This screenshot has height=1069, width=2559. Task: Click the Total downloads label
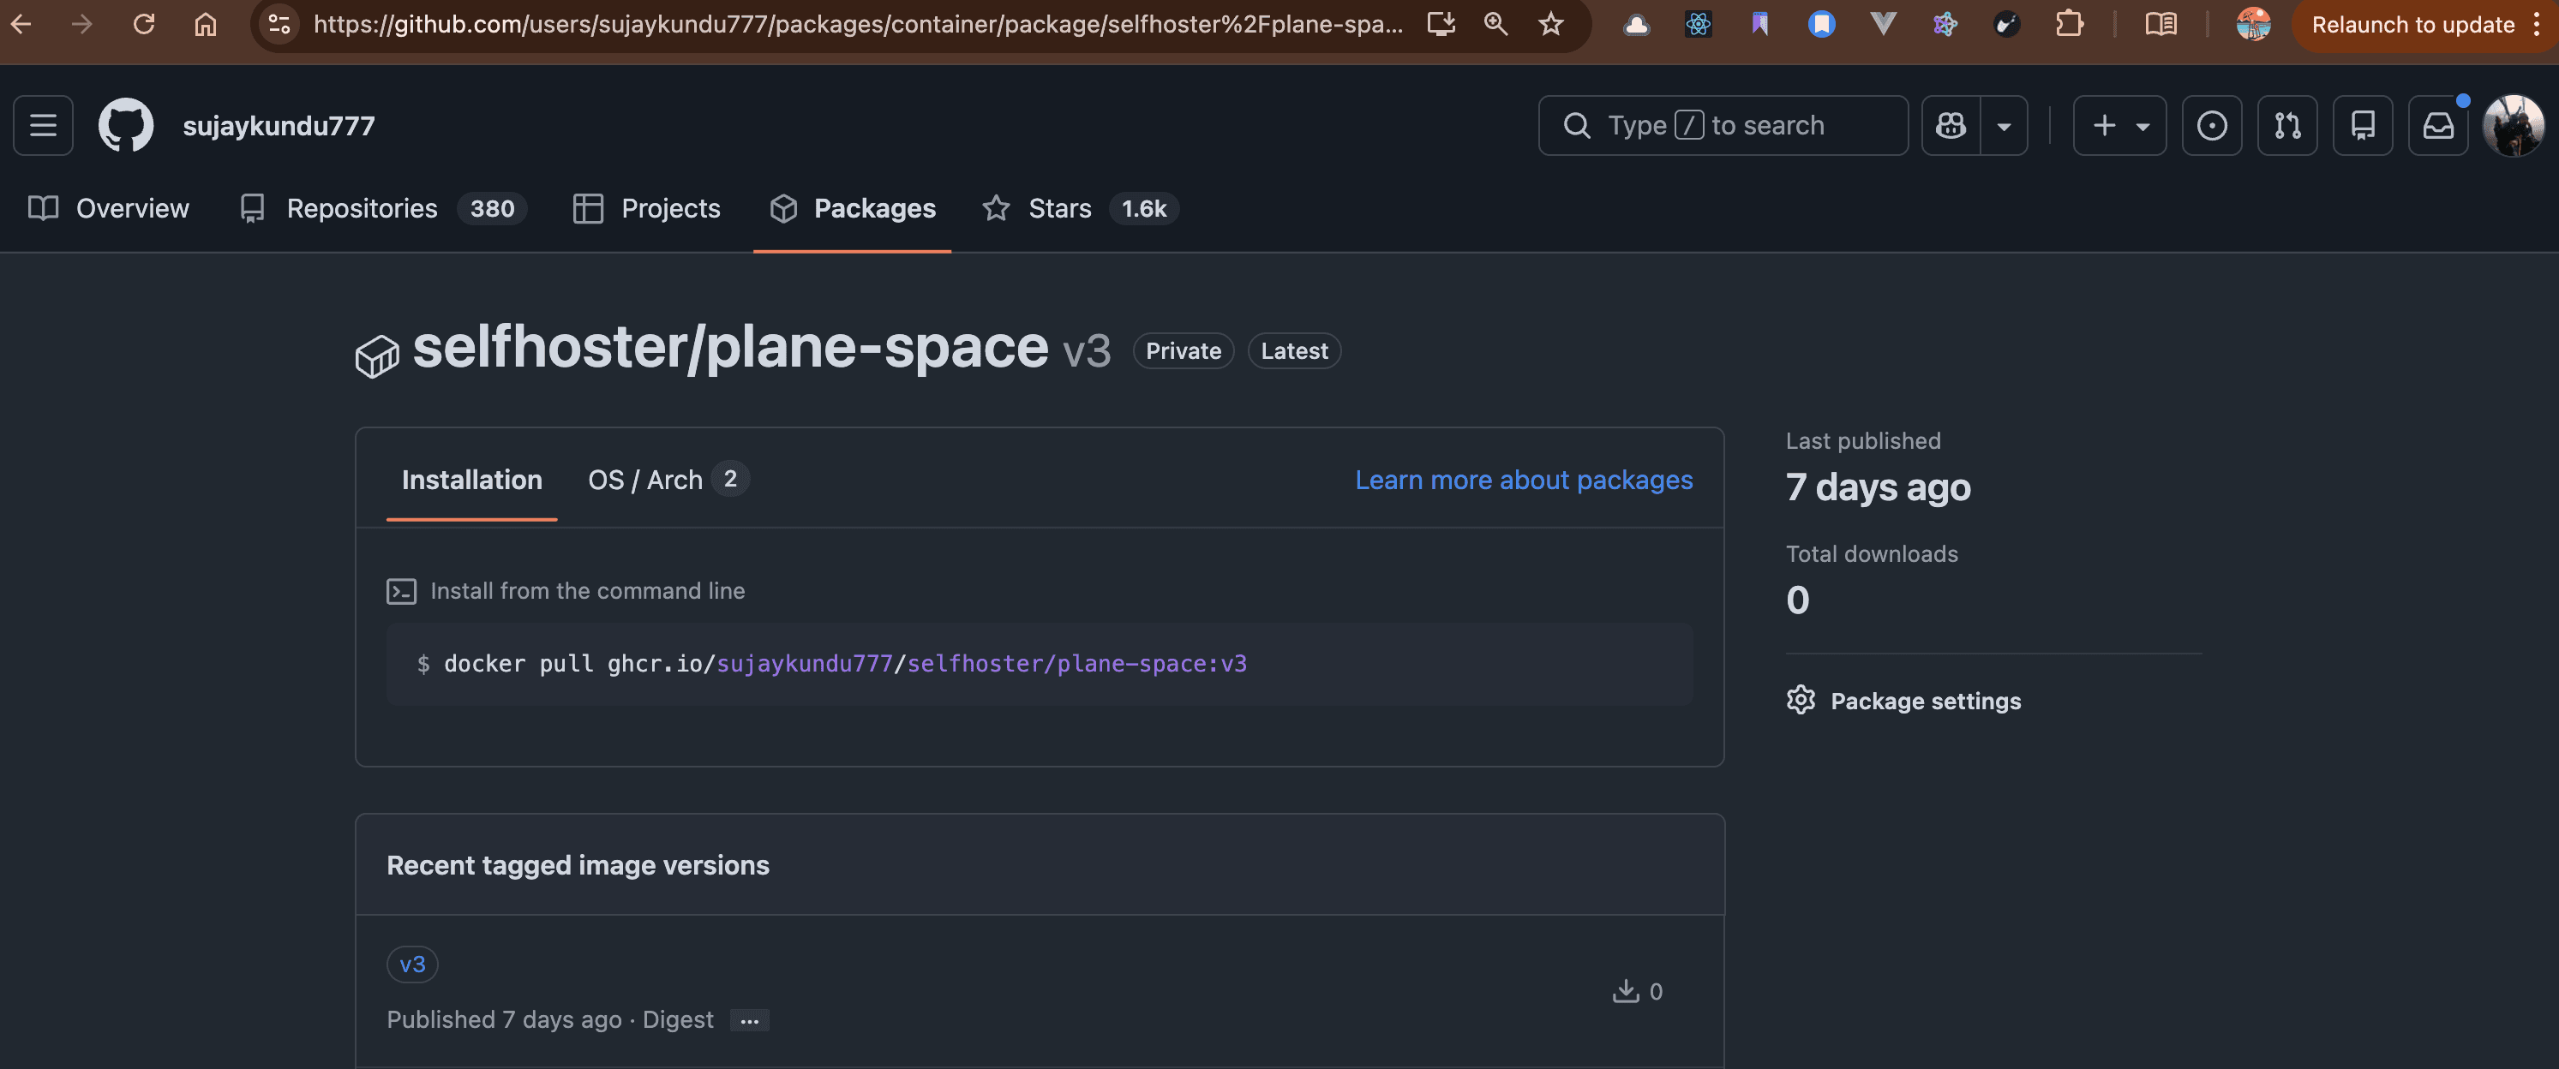click(1872, 554)
